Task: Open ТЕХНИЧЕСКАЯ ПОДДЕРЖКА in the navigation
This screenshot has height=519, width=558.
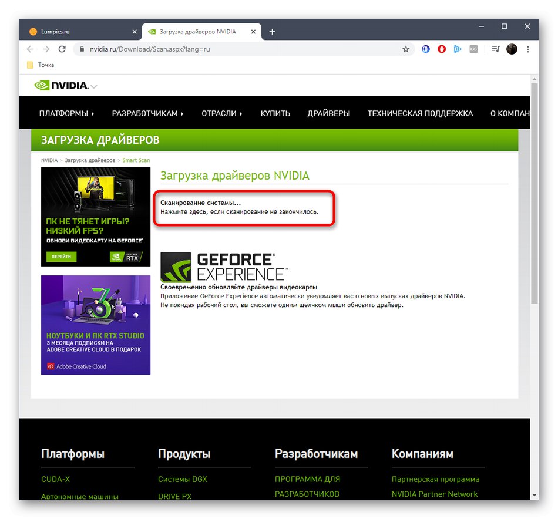Action: [x=420, y=113]
